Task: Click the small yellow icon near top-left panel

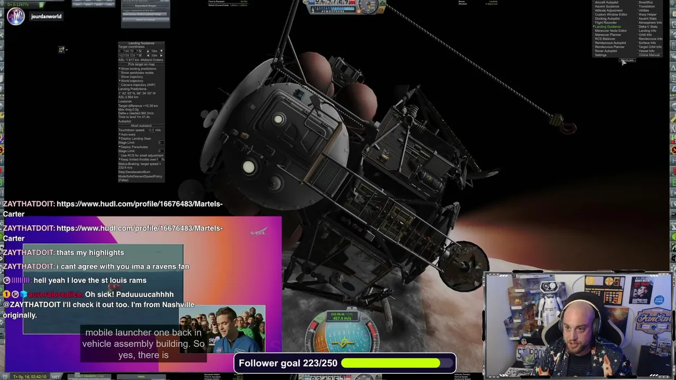Action: point(62,50)
